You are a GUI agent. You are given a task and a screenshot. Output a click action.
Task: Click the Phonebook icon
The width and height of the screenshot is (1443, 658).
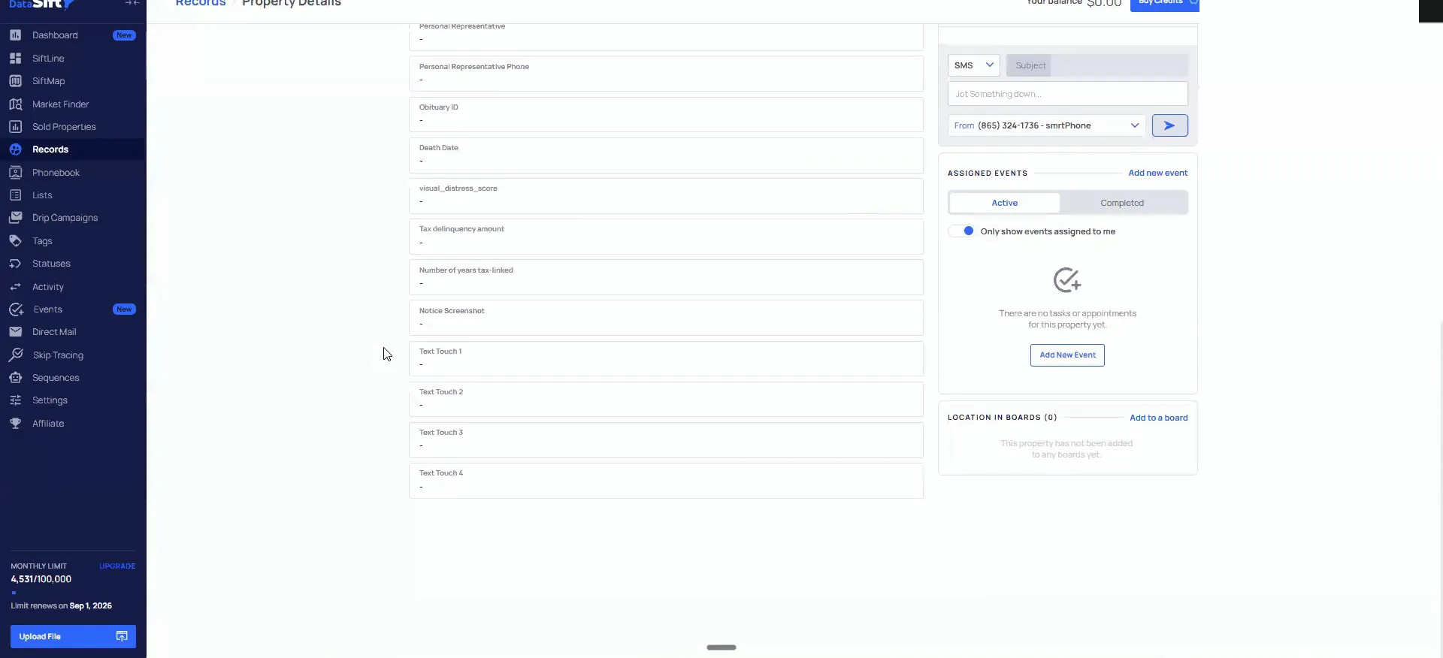coord(15,173)
